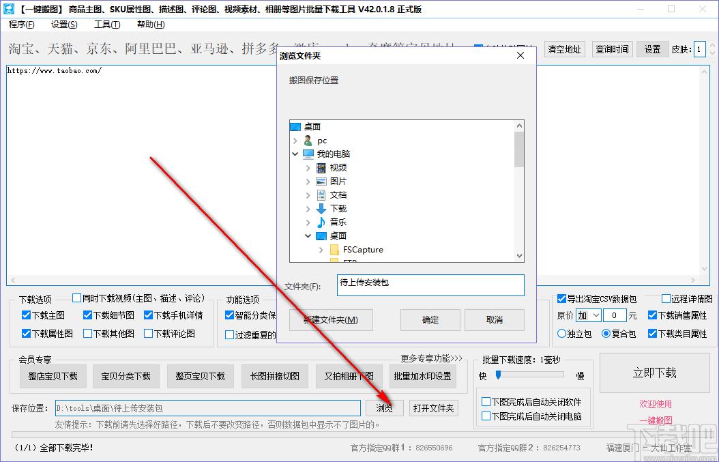Open the 工具(T) menu
The width and height of the screenshot is (719, 462).
(x=107, y=25)
